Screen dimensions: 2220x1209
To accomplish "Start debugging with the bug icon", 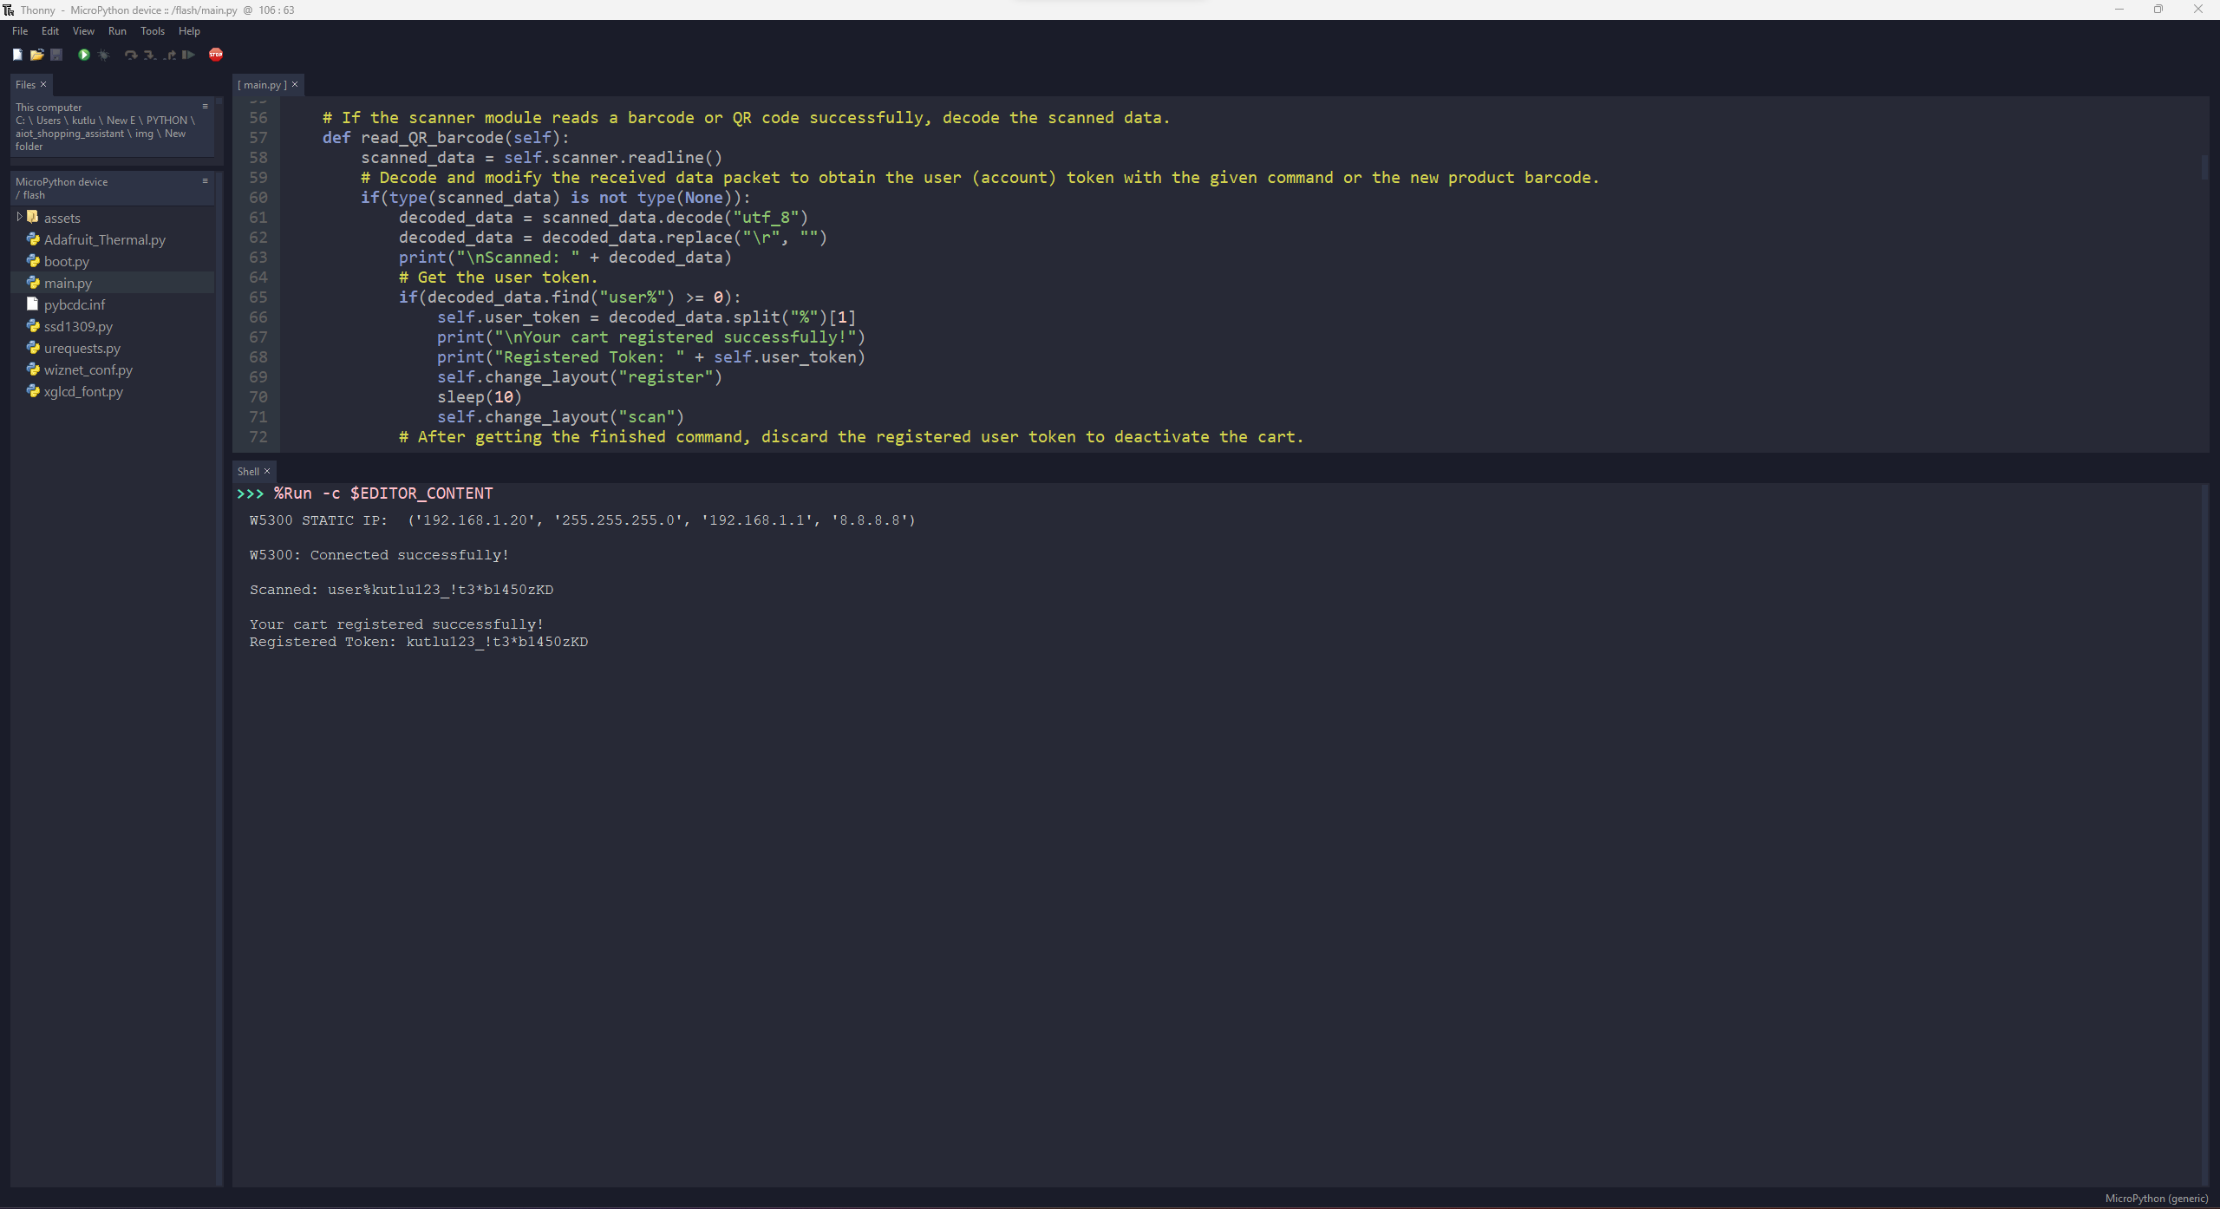I will tap(104, 55).
